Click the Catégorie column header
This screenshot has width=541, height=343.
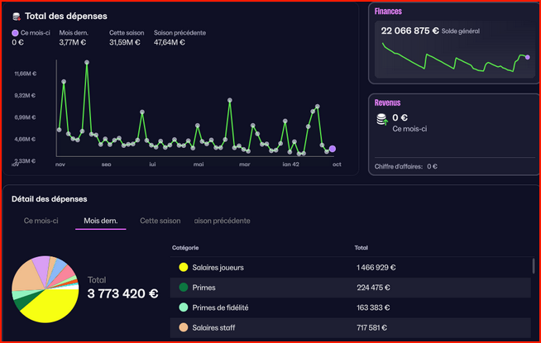(x=185, y=247)
